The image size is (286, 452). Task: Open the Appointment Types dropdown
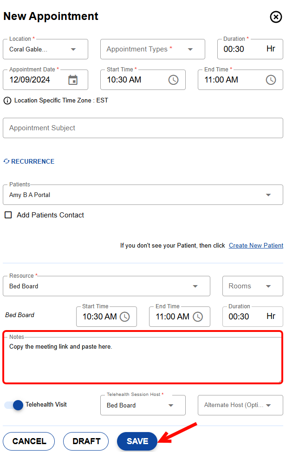click(x=190, y=49)
